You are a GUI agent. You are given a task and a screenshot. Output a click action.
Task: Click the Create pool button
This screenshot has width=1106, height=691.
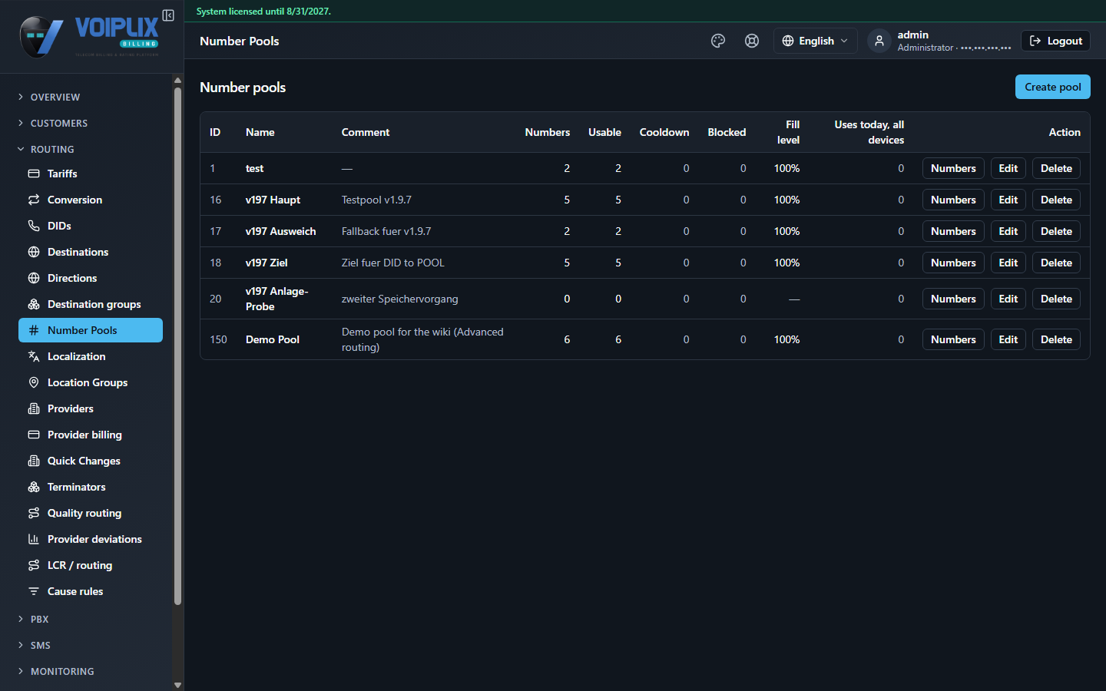1052,87
